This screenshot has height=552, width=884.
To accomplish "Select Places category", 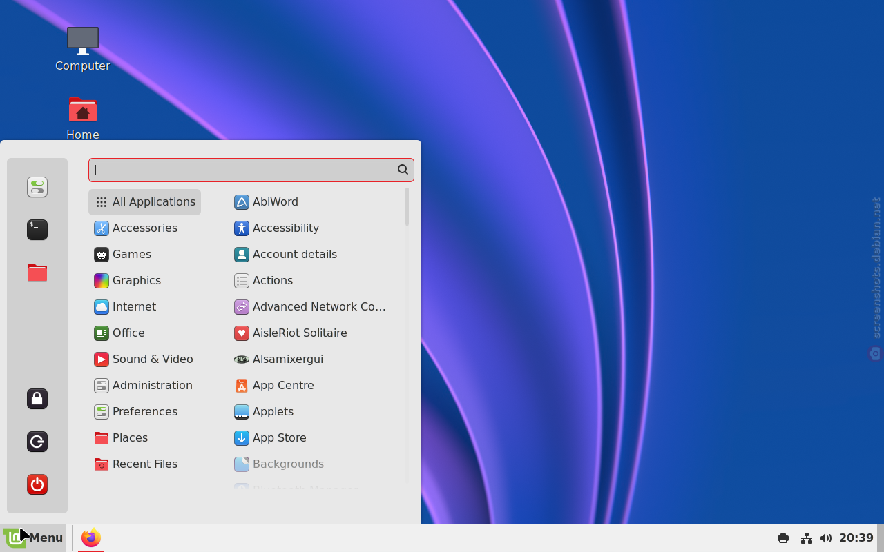I will 145,438.
